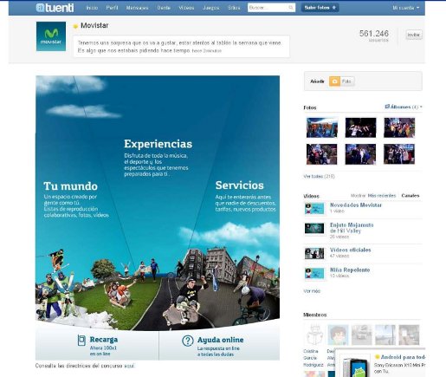Viewport: 446px width, 377px height.
Task: Click the Movistar page title
Action: point(94,25)
